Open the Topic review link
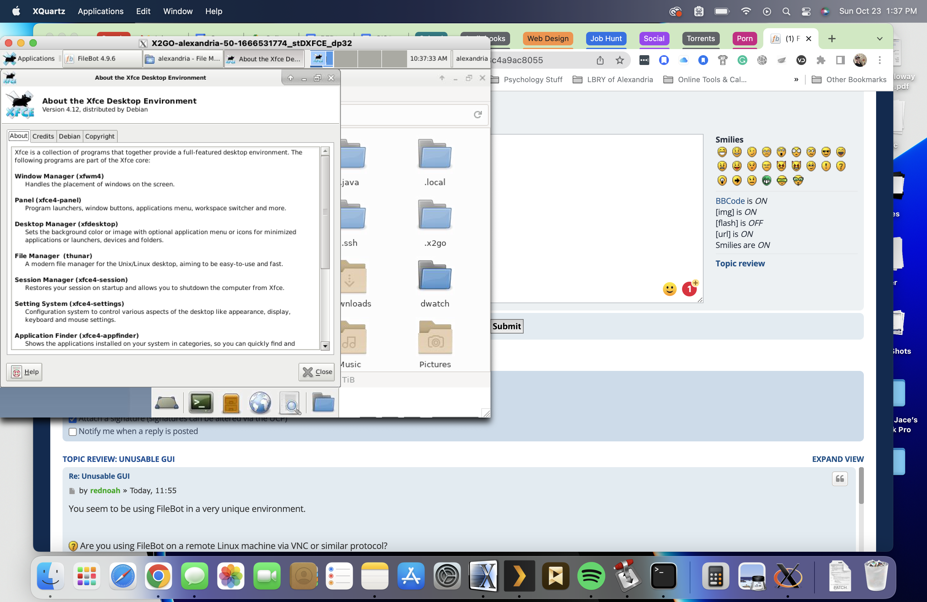This screenshot has height=602, width=927. click(740, 263)
